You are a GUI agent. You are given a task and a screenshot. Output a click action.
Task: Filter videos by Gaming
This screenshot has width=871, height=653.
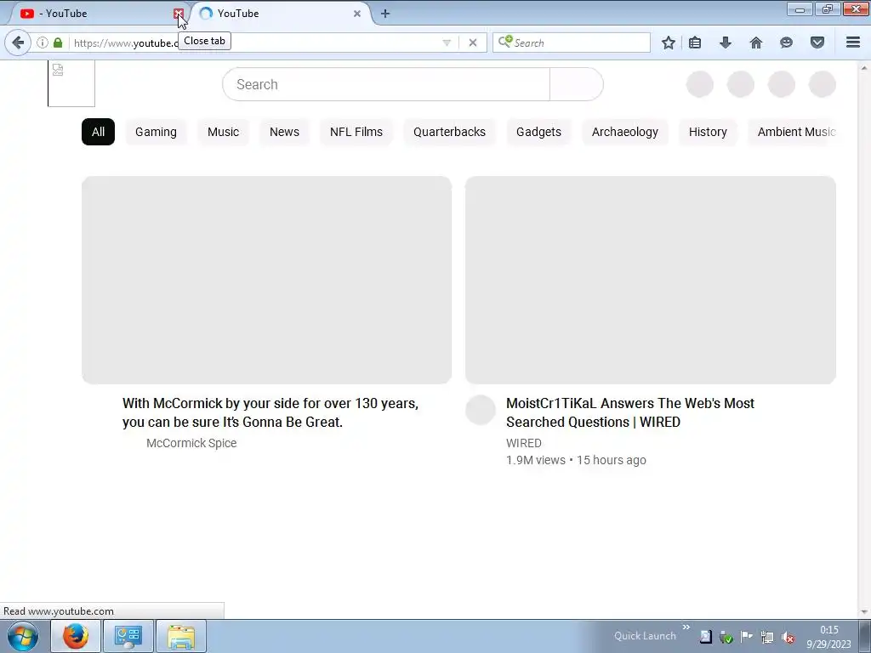[157, 132]
